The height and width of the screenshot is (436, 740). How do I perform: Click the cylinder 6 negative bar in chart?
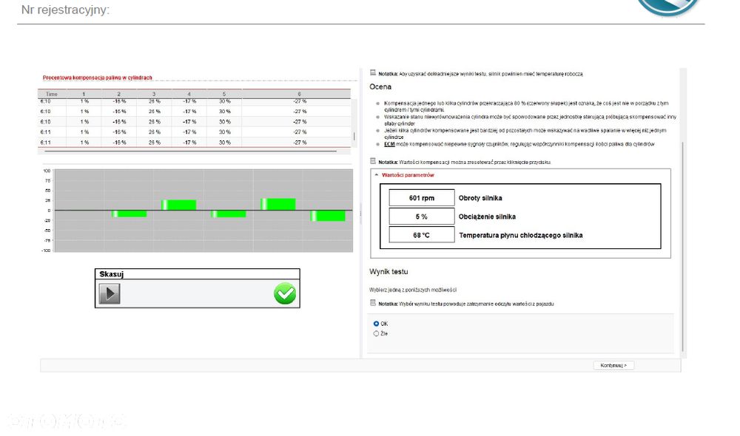(x=328, y=216)
